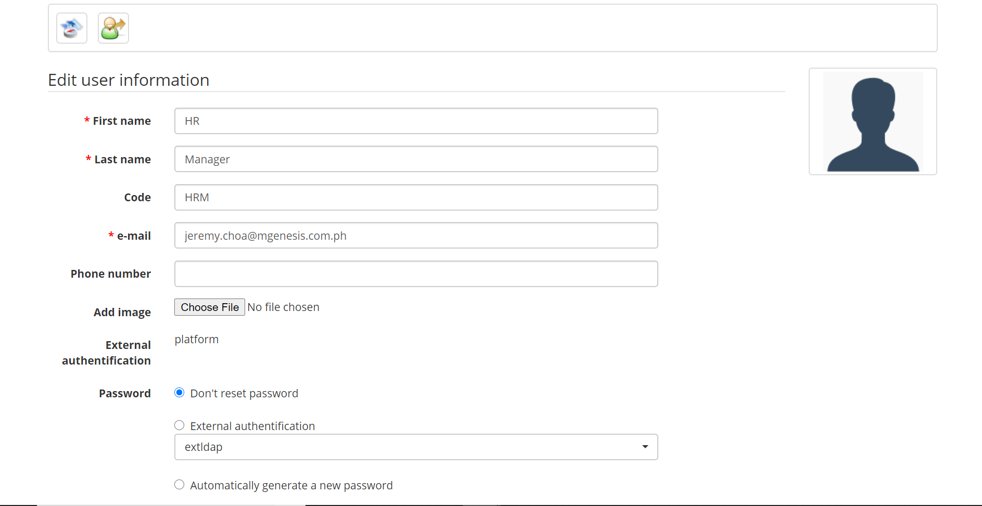Click the "No file chosen" label

[283, 307]
